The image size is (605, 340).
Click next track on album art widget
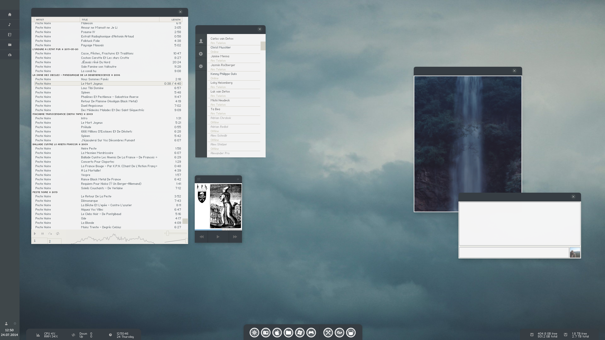(235, 237)
